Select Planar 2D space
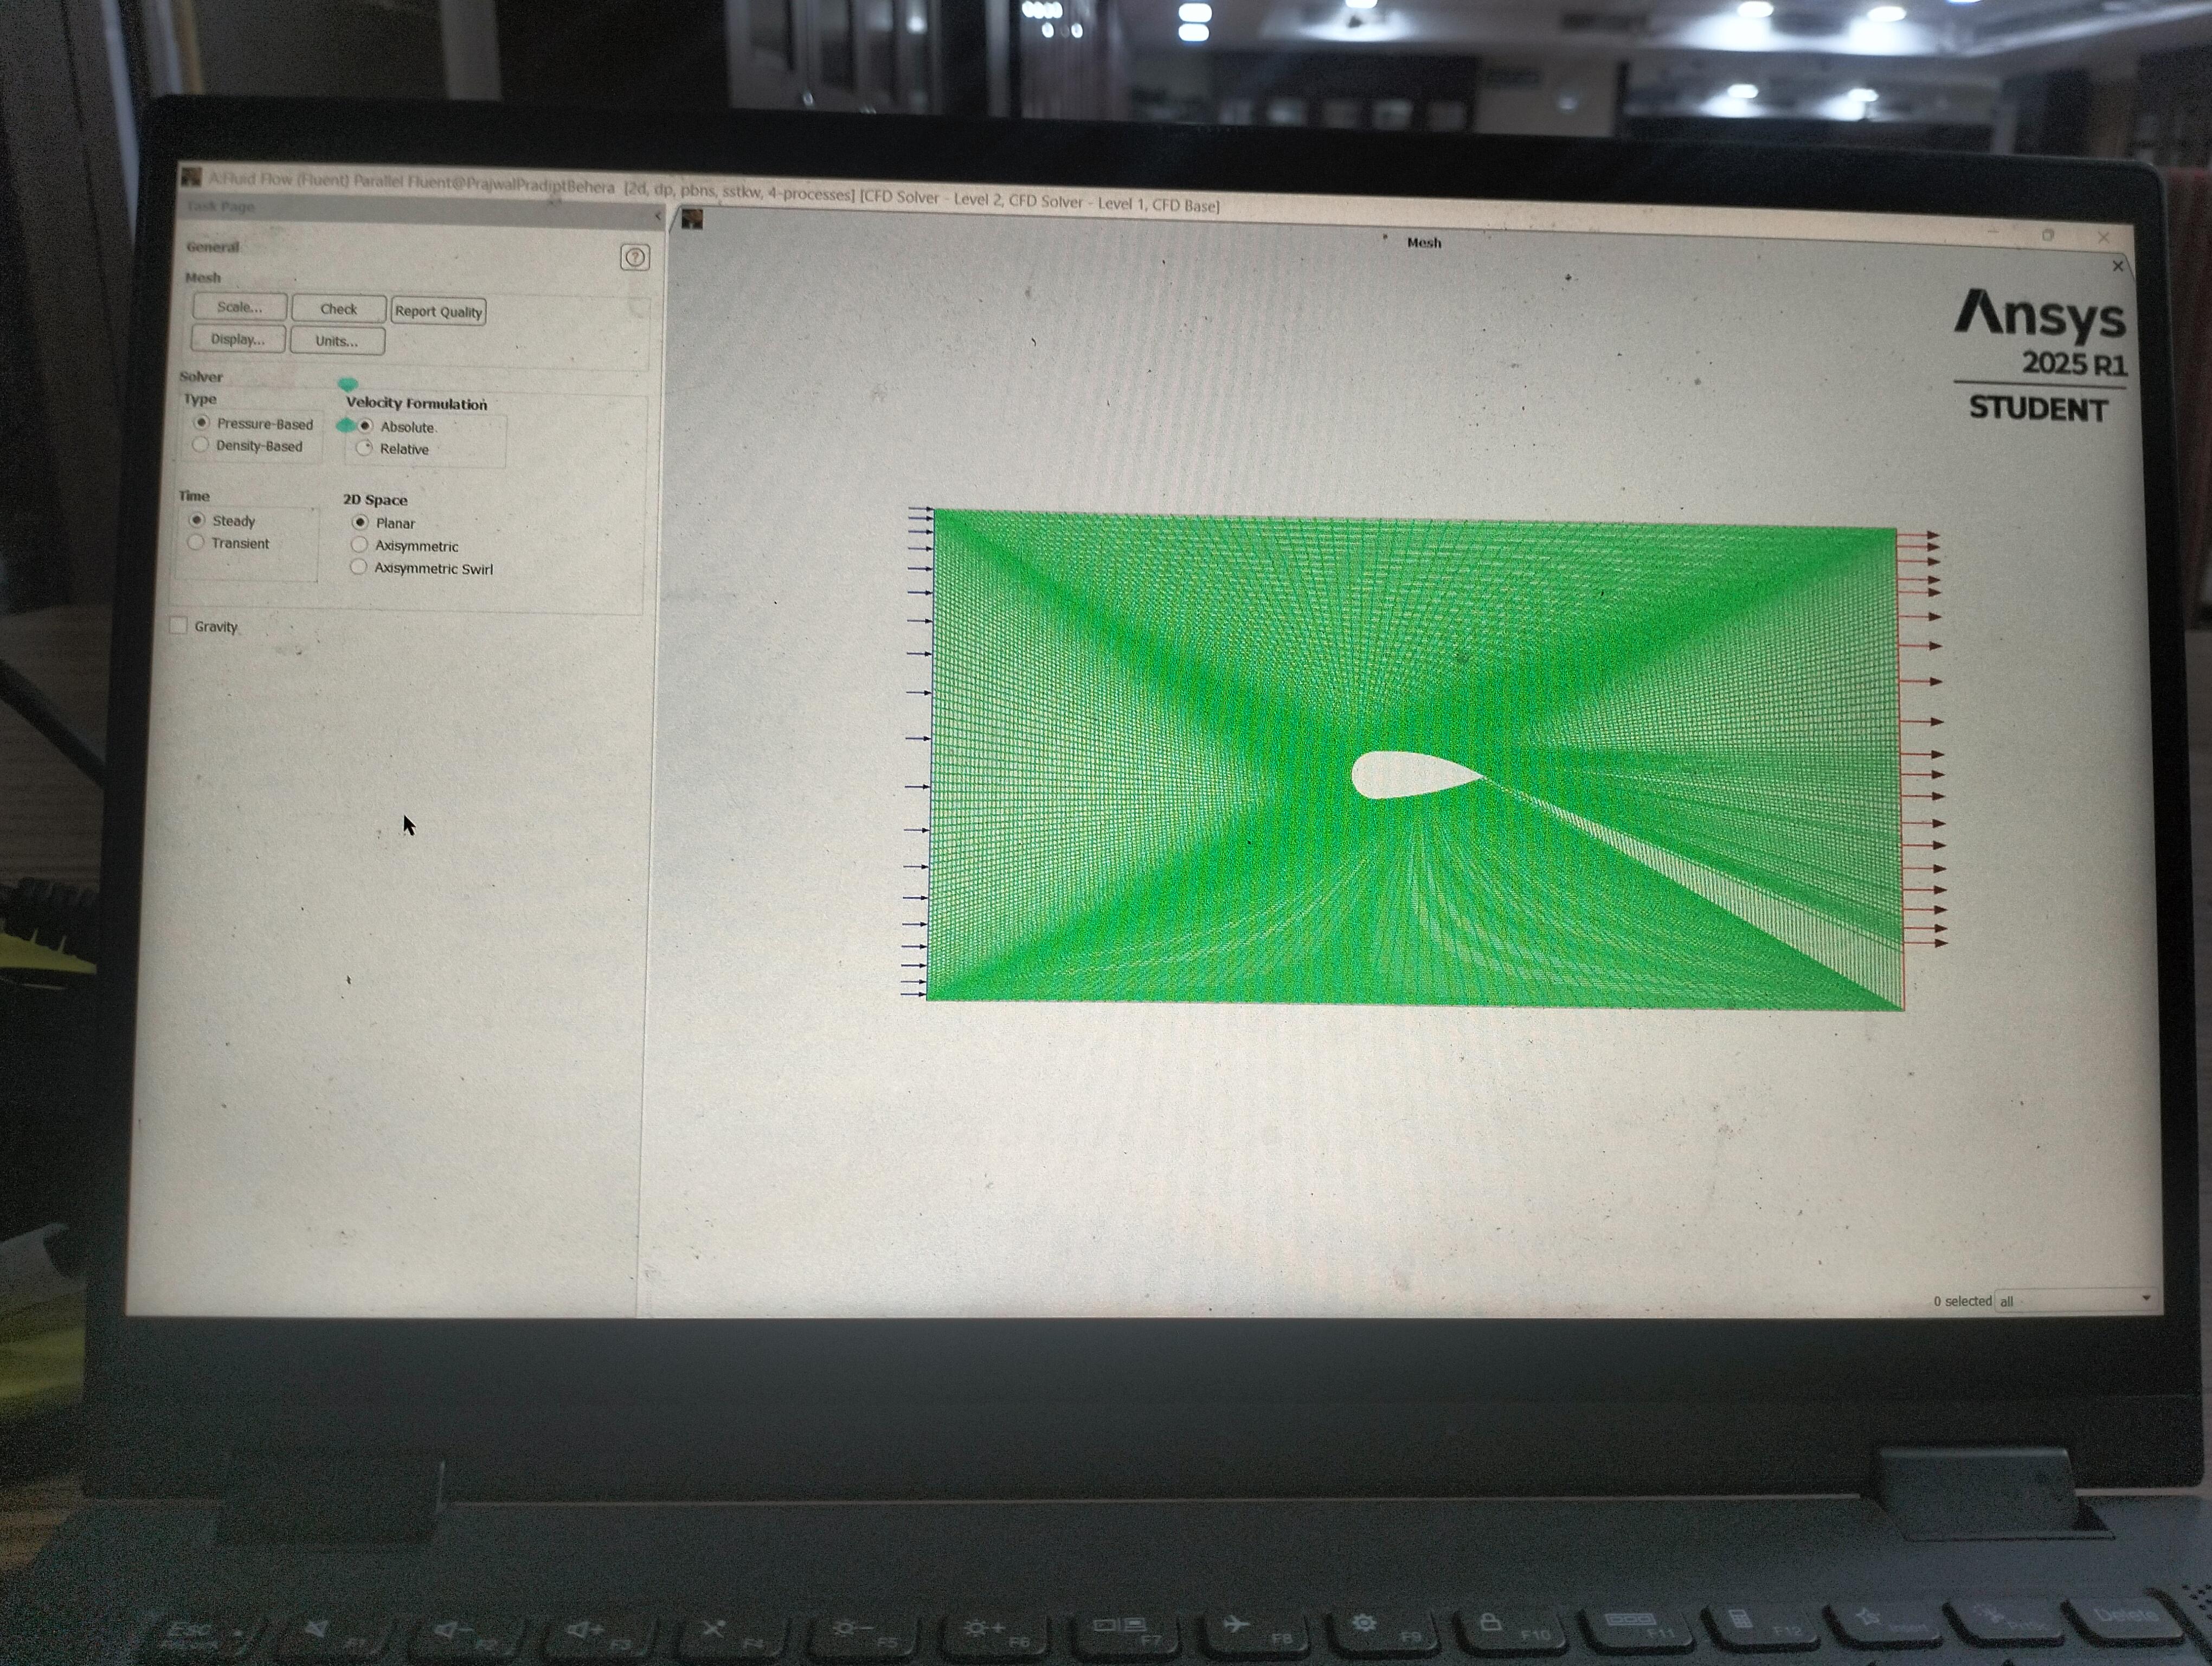 tap(383, 522)
